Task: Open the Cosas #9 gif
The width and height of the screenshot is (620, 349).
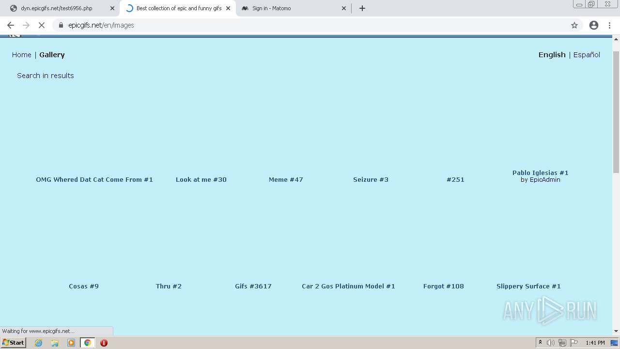Action: pyautogui.click(x=84, y=286)
